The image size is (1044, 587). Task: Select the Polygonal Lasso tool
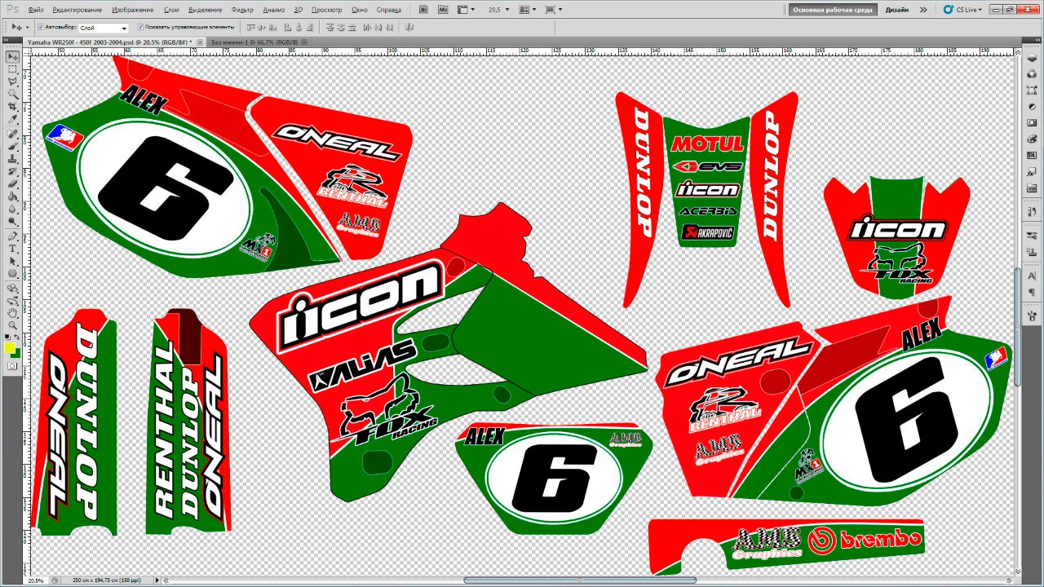pos(13,82)
